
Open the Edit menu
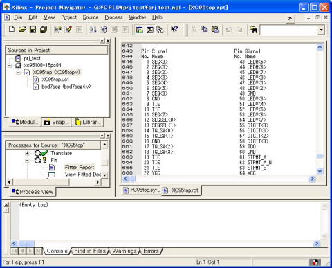pyautogui.click(x=33, y=17)
